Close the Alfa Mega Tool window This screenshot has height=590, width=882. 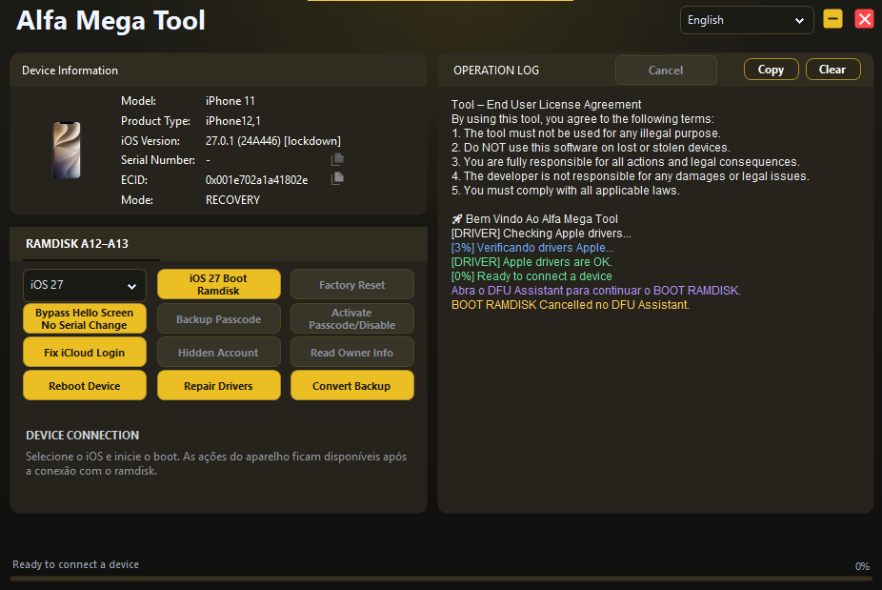pyautogui.click(x=864, y=19)
